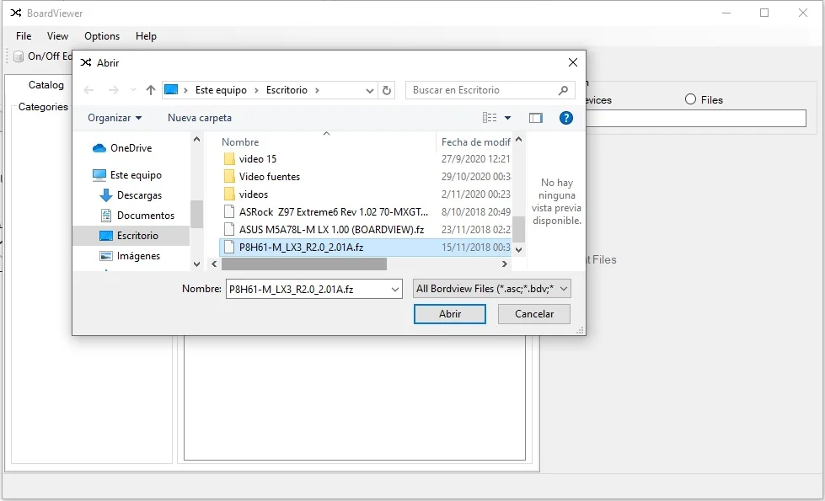
Task: Open the view options dropdown arrow
Action: coord(508,118)
